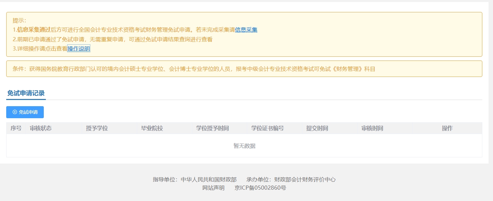Click the 条件 exemption condition notice box

coord(244,69)
